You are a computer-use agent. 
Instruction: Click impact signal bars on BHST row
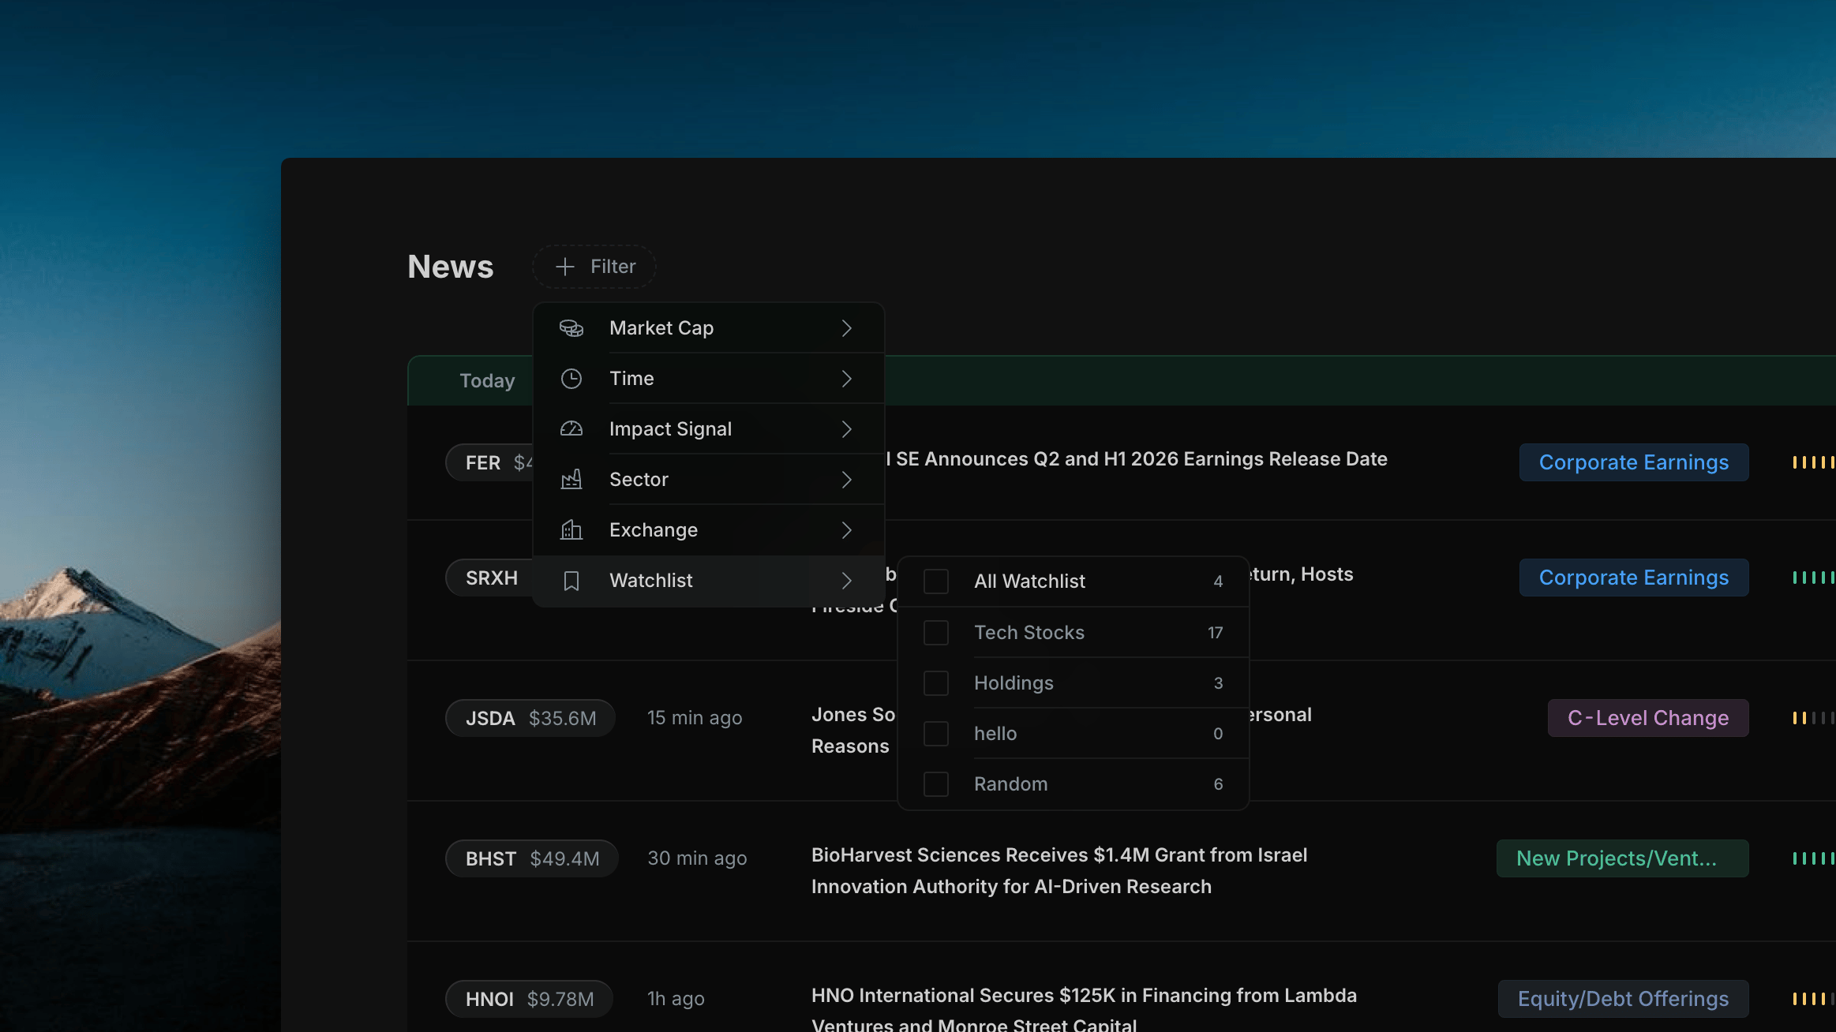(1814, 858)
